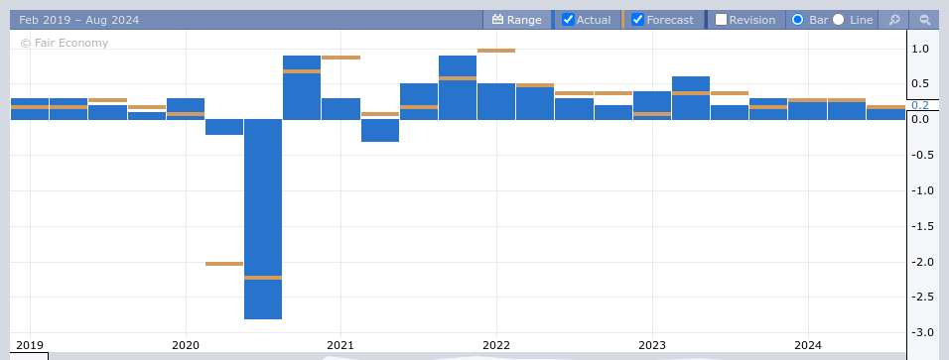The image size is (949, 360).
Task: Click the Fair Economy copyright text
Action: coord(65,43)
